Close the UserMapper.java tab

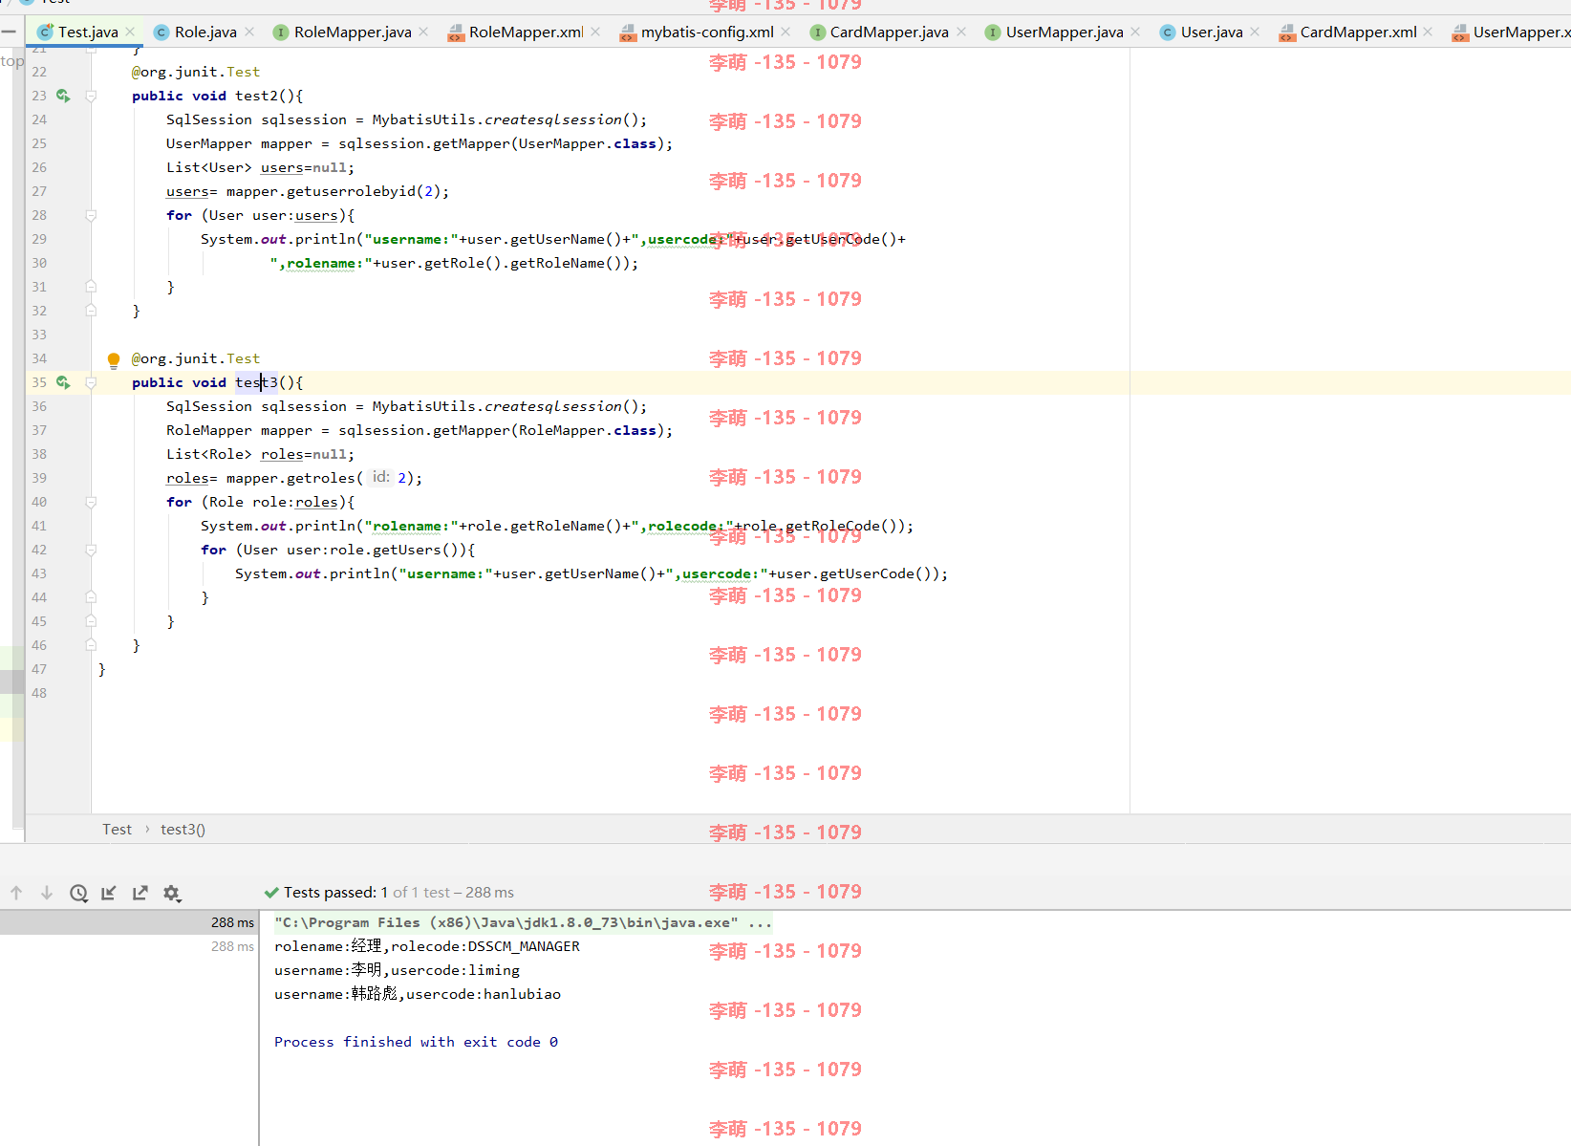tap(1135, 32)
